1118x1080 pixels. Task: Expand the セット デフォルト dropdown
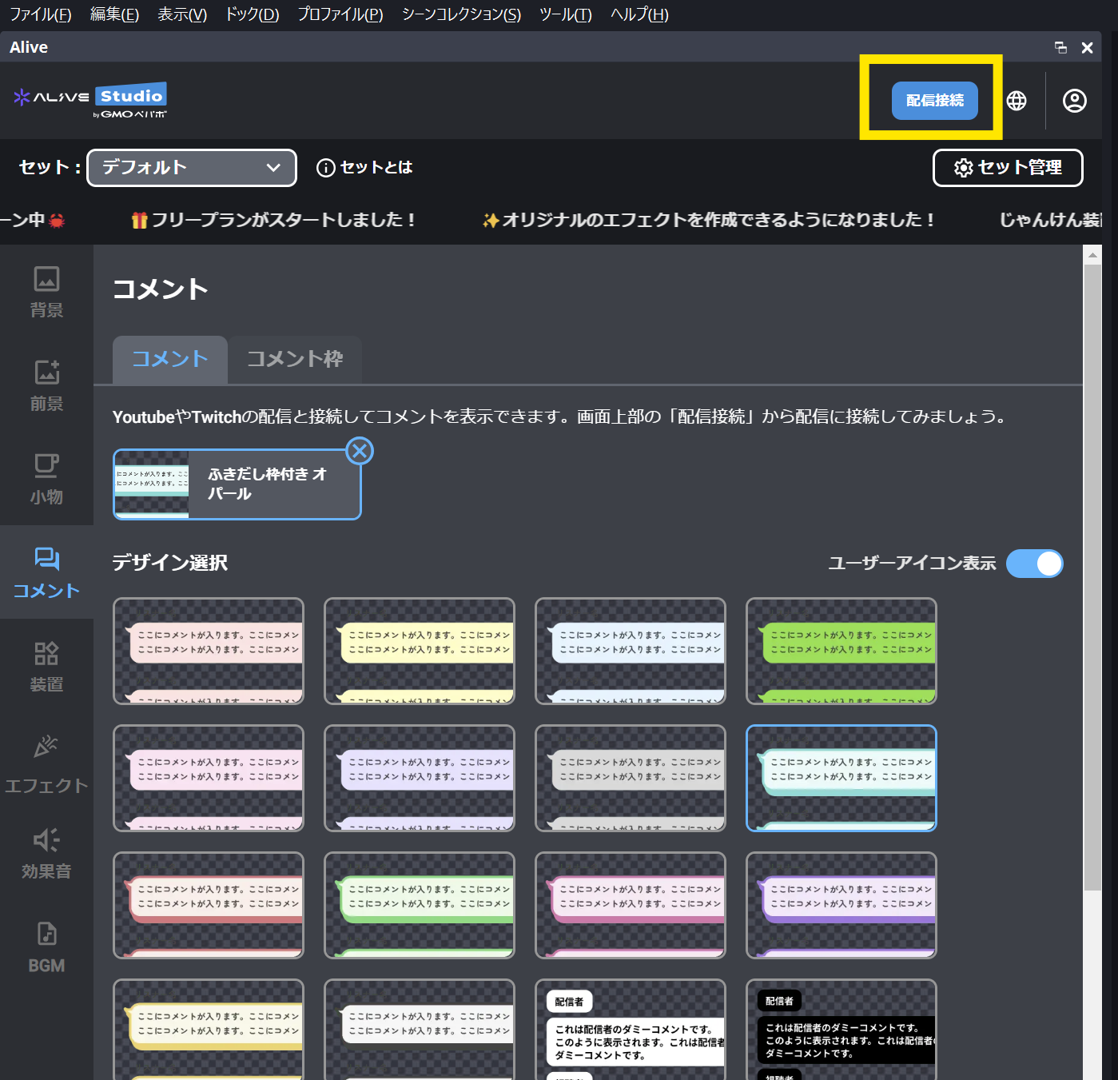click(192, 168)
